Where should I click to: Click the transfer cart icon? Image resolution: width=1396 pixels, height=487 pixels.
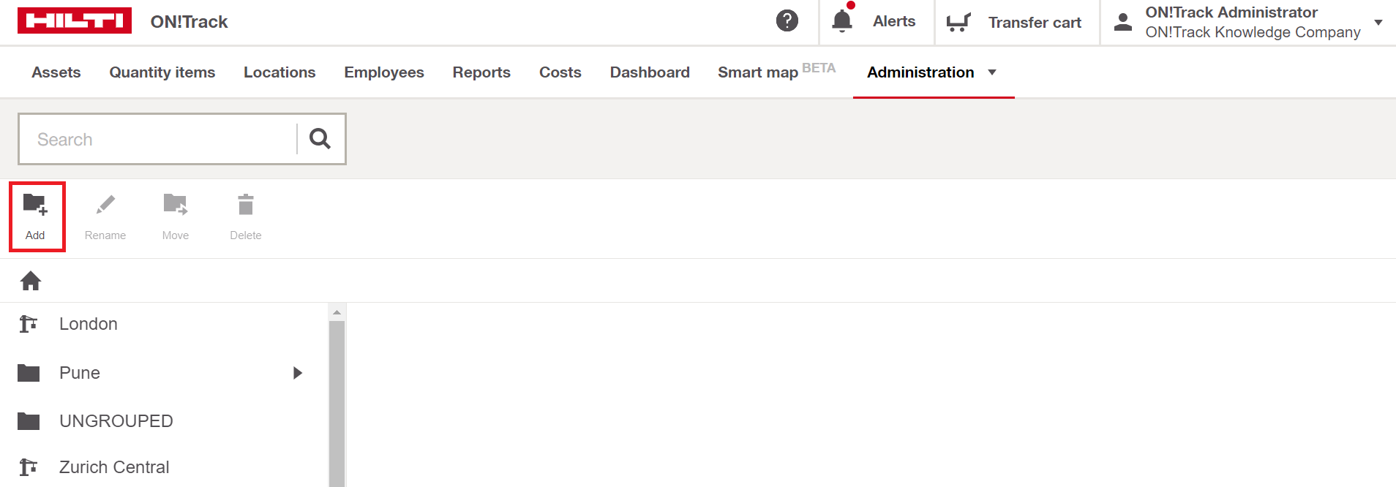tap(958, 23)
